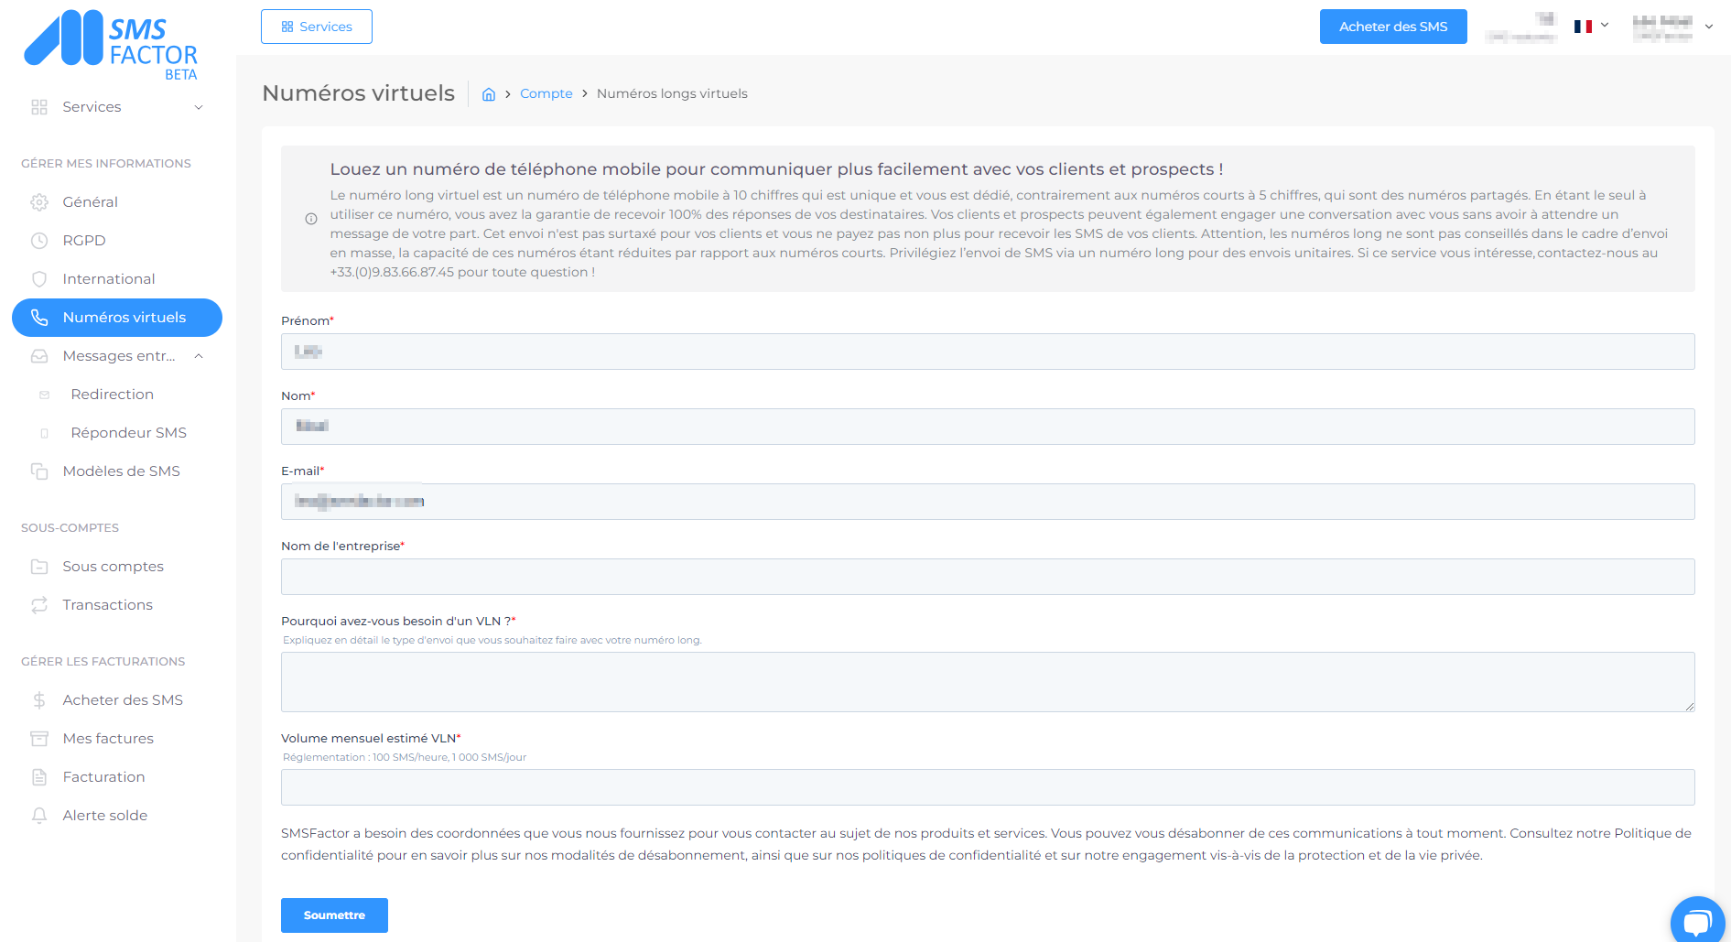Click the RGPD clock icon
1731x942 pixels.
(39, 241)
